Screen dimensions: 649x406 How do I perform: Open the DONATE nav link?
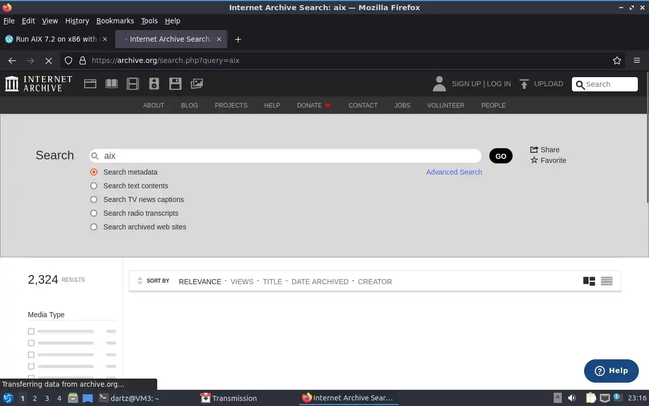coord(313,106)
